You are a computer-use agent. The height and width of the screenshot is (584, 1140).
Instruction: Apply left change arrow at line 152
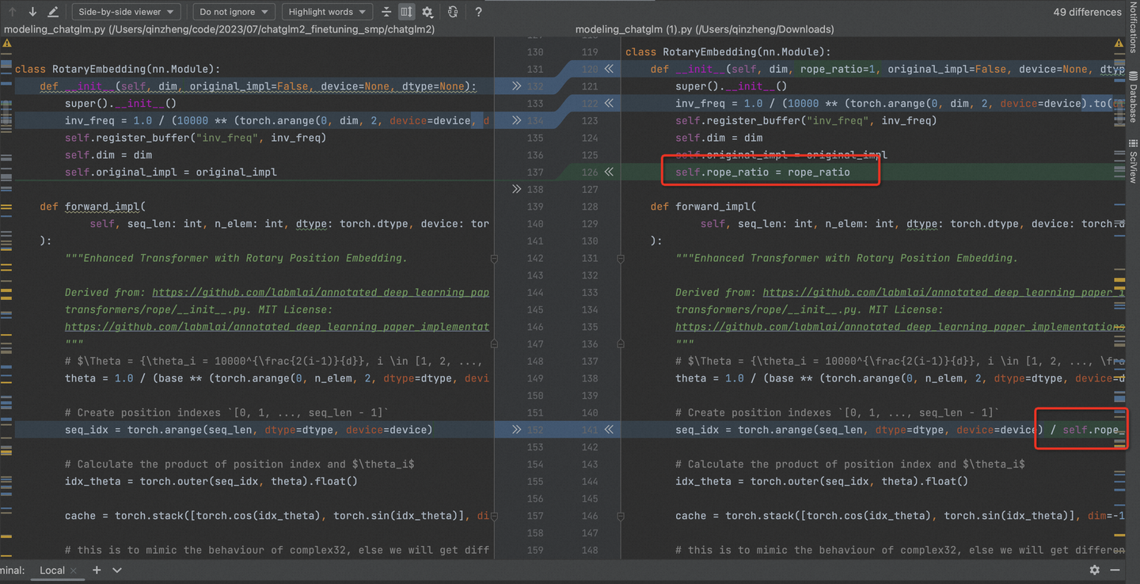click(x=516, y=430)
